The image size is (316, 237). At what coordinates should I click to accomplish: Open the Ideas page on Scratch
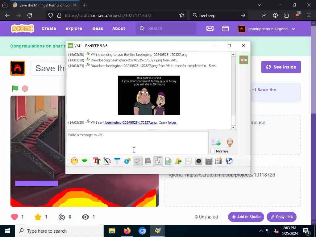(97, 28)
